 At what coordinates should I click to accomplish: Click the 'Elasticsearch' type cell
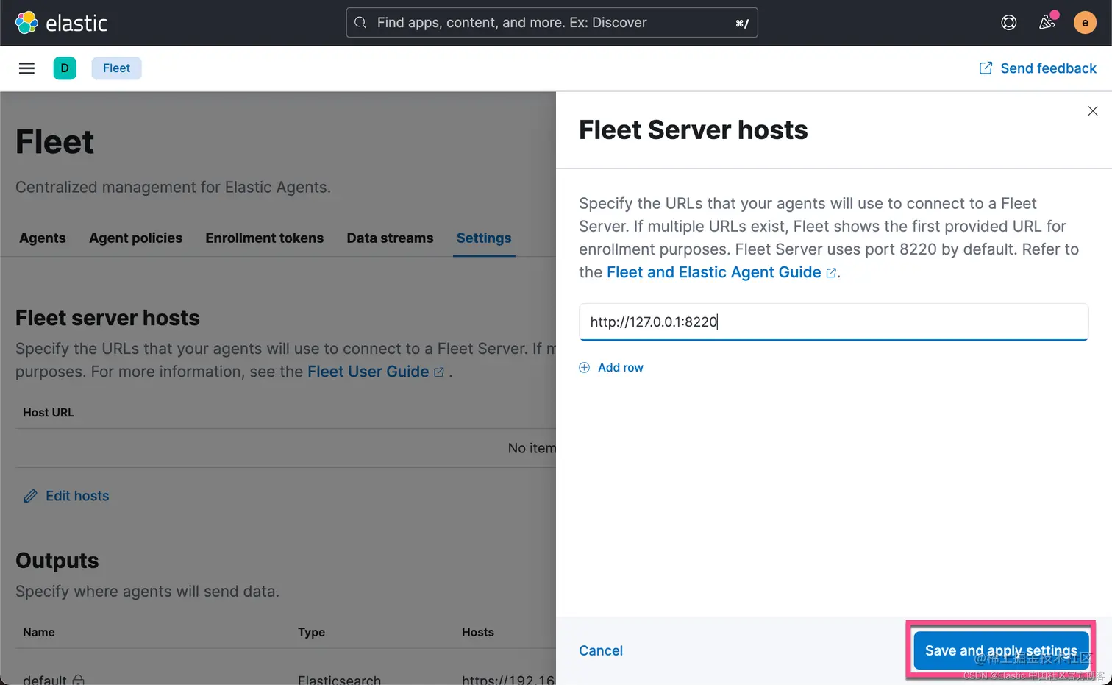pos(340,679)
